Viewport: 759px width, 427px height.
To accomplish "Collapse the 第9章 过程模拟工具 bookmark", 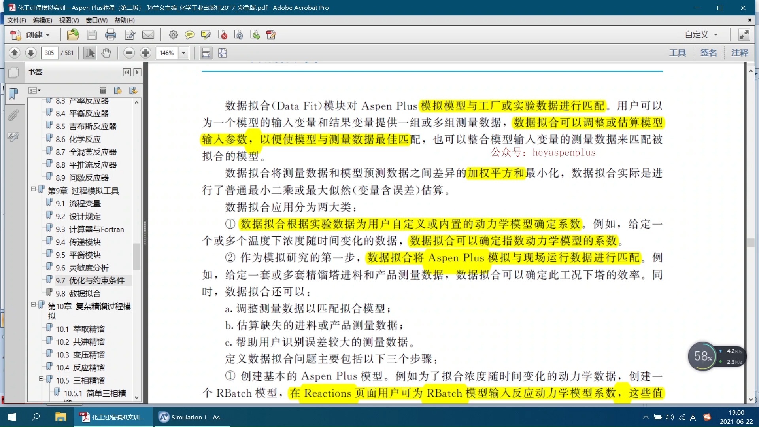I will click(34, 189).
